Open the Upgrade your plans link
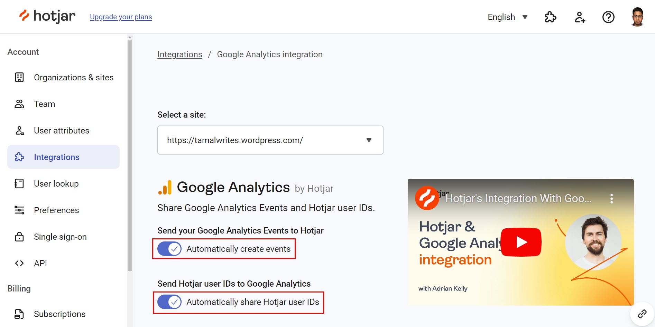655x327 pixels. [121, 17]
